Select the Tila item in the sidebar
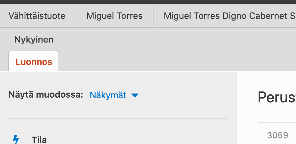This screenshot has width=296, height=144. (x=39, y=140)
